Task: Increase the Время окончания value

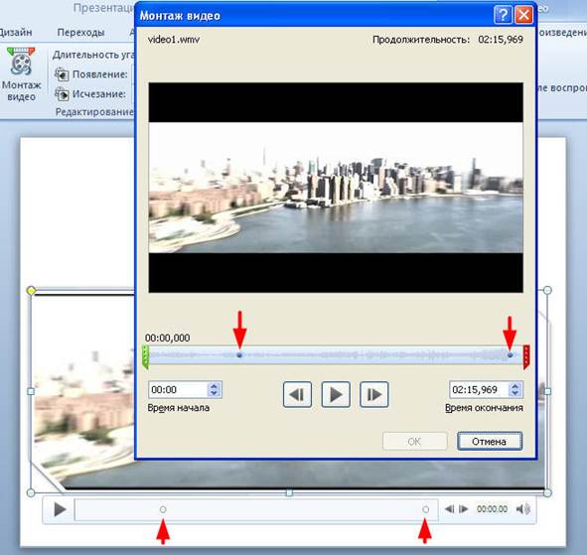Action: pyautogui.click(x=515, y=386)
